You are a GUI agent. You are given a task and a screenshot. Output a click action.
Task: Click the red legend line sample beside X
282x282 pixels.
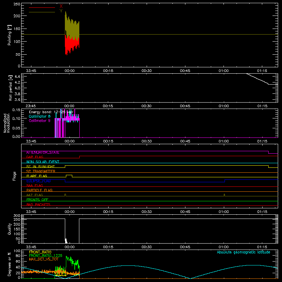(x=42, y=7)
